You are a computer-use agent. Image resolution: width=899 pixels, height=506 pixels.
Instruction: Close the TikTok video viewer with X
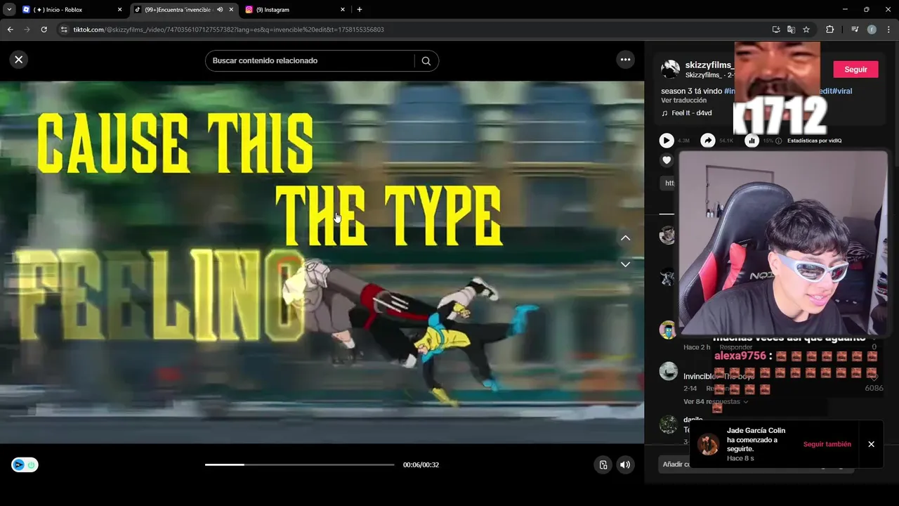pos(19,60)
